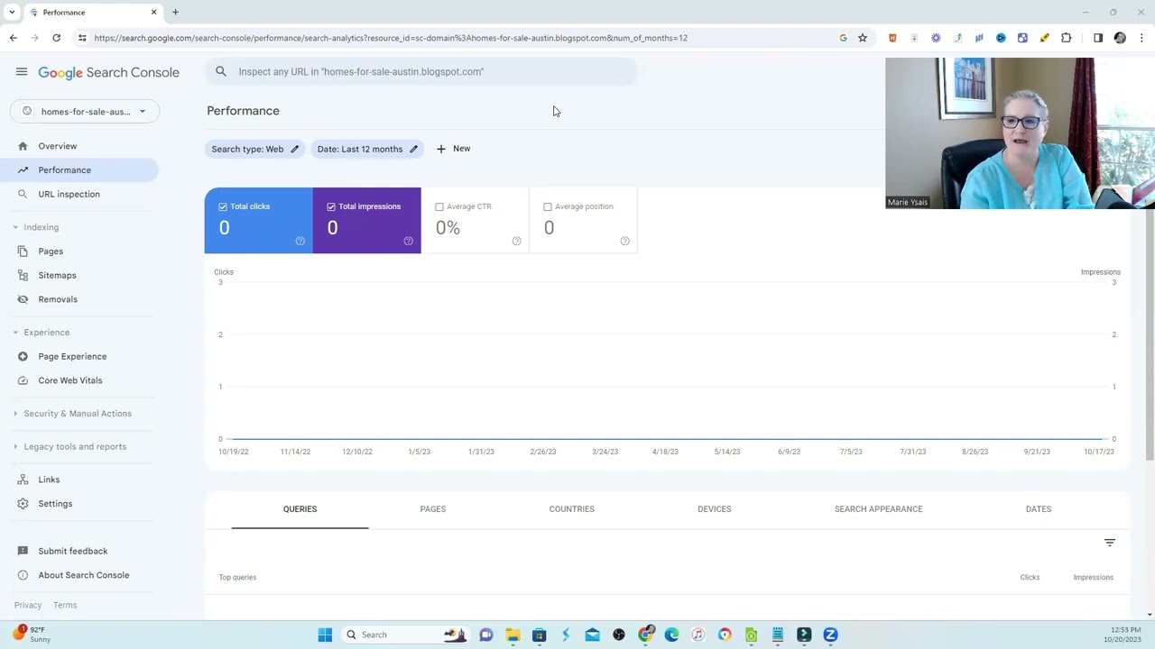Click the browser back arrow
The image size is (1155, 649).
click(x=13, y=38)
